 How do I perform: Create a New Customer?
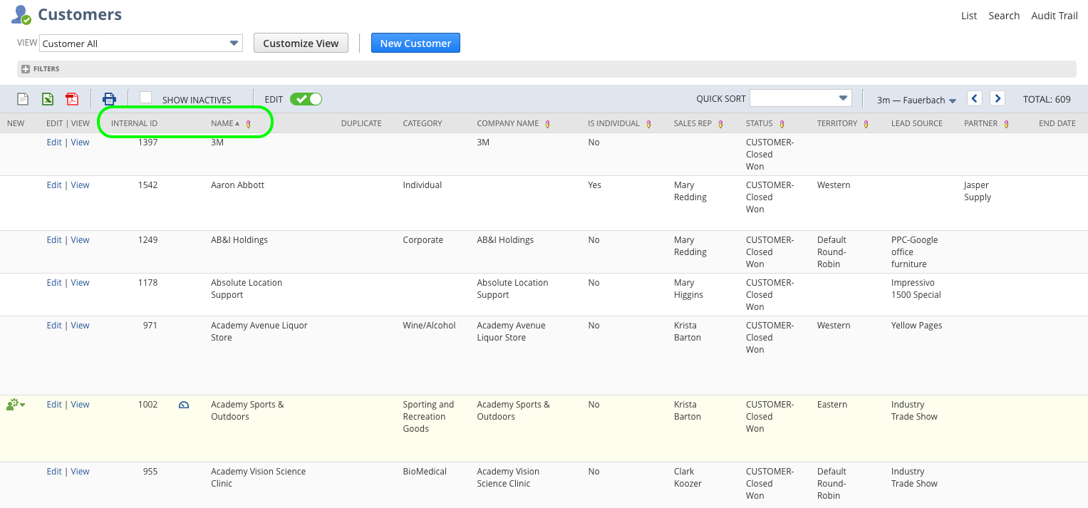(415, 43)
